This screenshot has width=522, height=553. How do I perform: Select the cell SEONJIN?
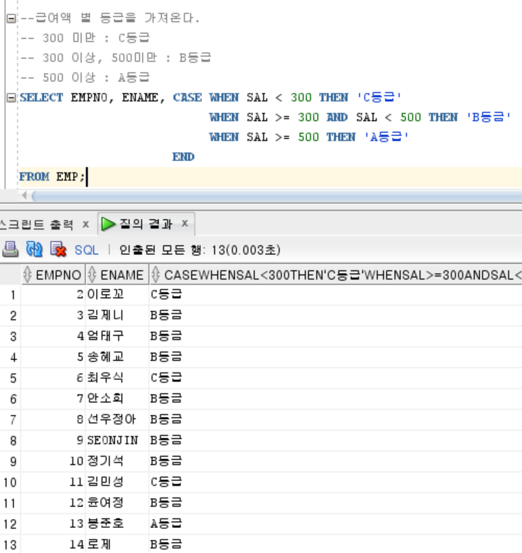(x=117, y=440)
